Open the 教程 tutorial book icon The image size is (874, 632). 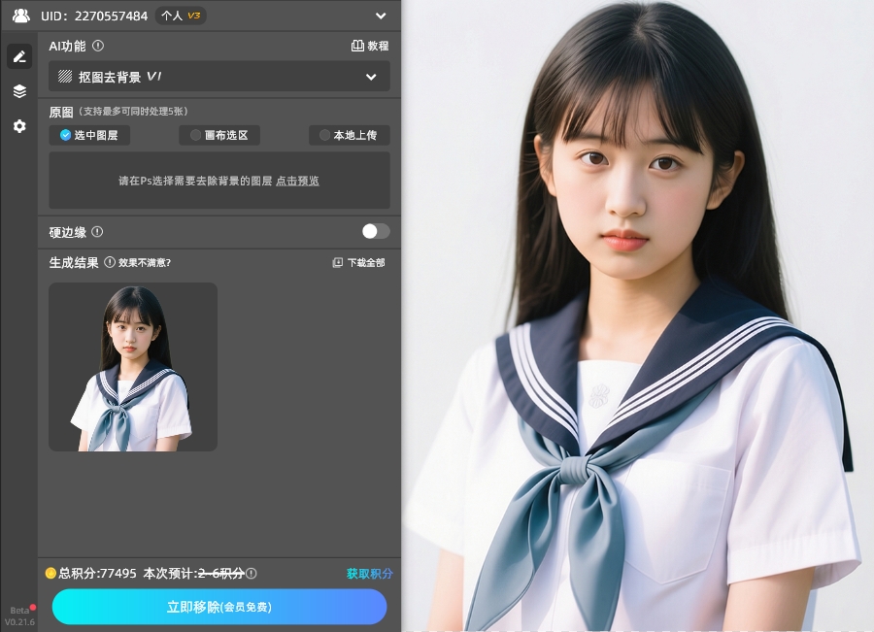[357, 46]
